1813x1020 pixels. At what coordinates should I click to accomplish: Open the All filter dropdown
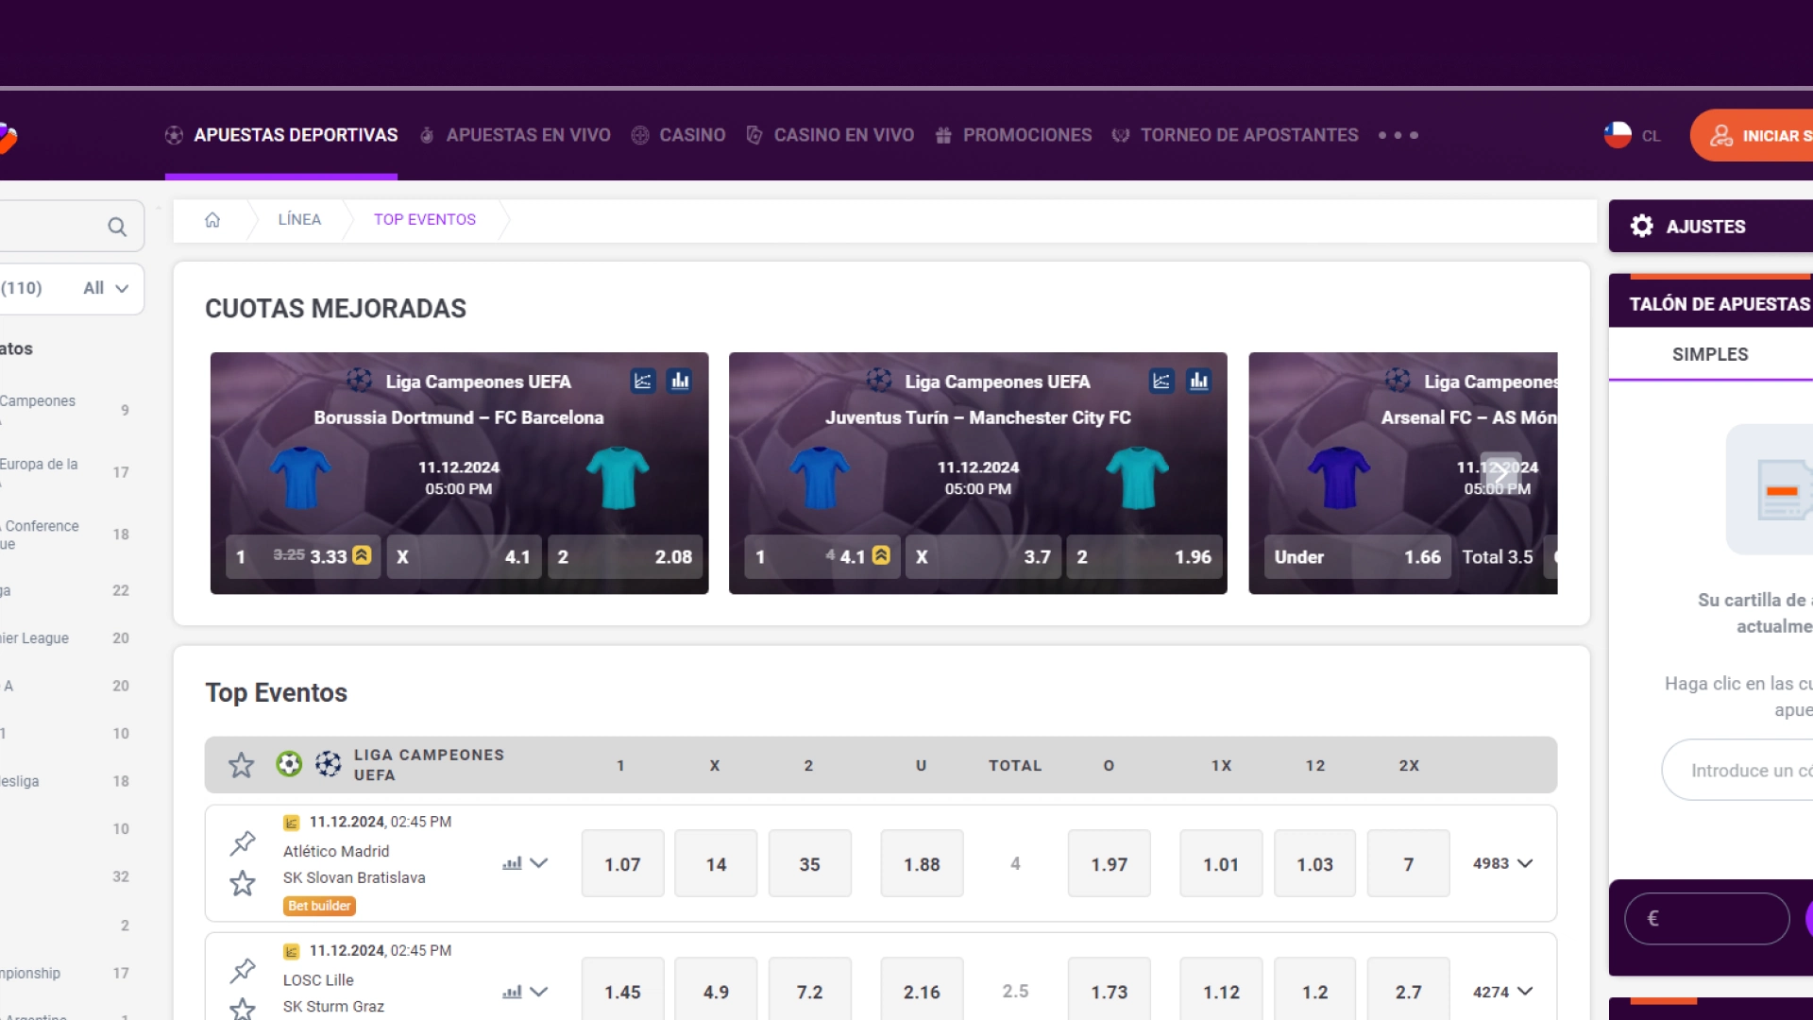(x=106, y=288)
